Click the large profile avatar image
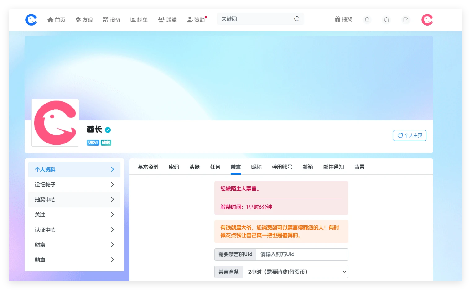The height and width of the screenshot is (290, 471). 55,123
